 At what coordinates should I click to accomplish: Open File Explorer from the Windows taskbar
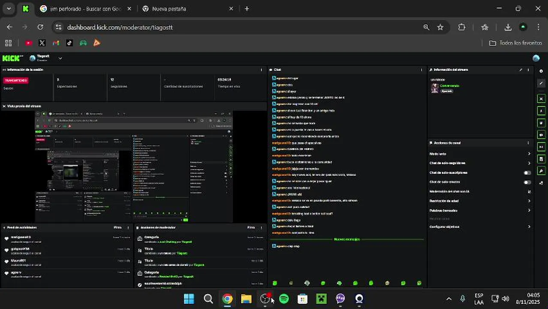coord(246,299)
